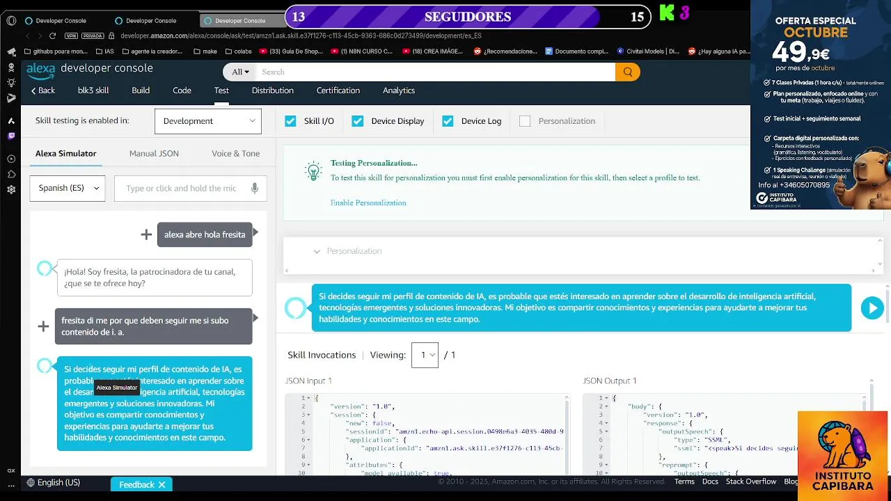Click the sidebar skull icon
Image resolution: width=891 pixels, height=501 pixels.
coord(11,67)
